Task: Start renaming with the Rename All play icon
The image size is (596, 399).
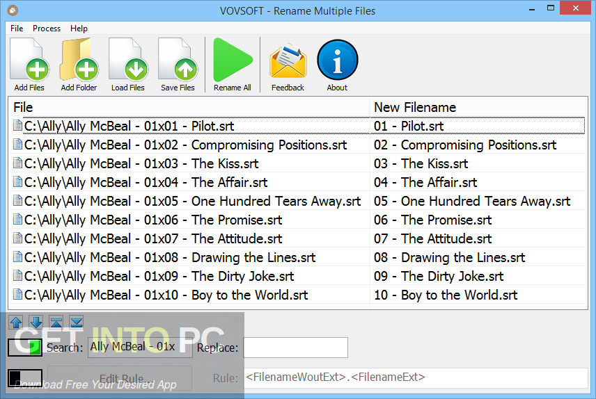Action: click(233, 60)
